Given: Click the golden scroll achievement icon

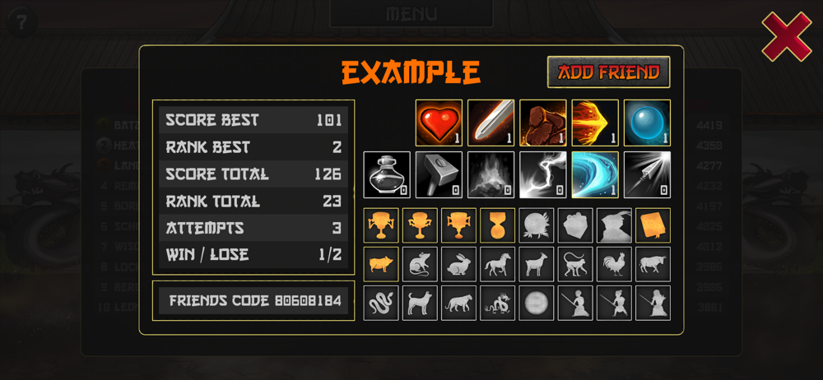Looking at the screenshot, I should pyautogui.click(x=653, y=225).
